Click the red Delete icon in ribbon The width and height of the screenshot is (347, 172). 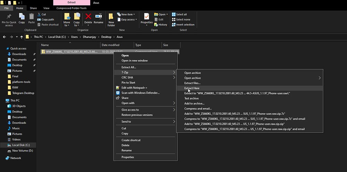pos(88,17)
